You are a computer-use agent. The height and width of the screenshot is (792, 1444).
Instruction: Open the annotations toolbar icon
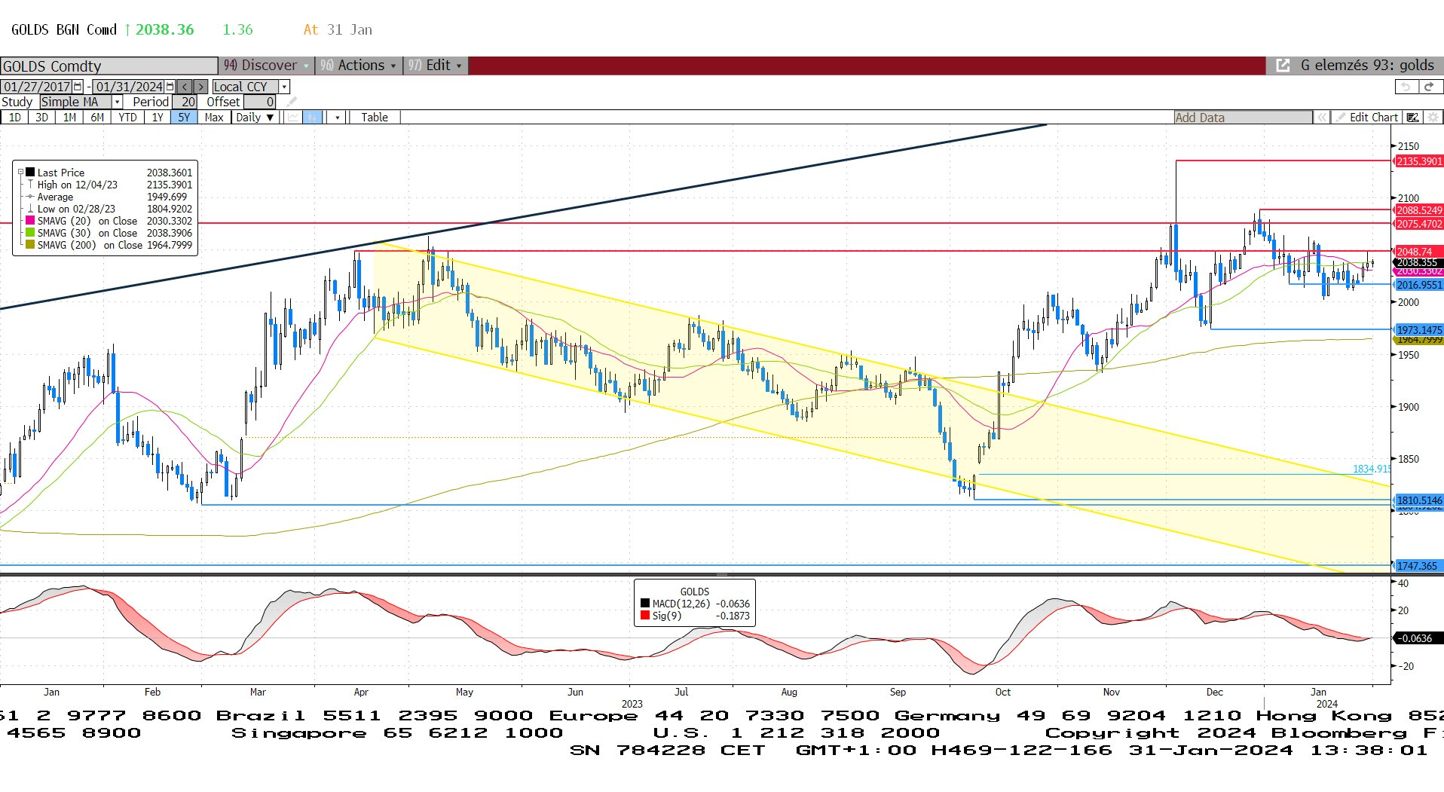(x=1413, y=117)
